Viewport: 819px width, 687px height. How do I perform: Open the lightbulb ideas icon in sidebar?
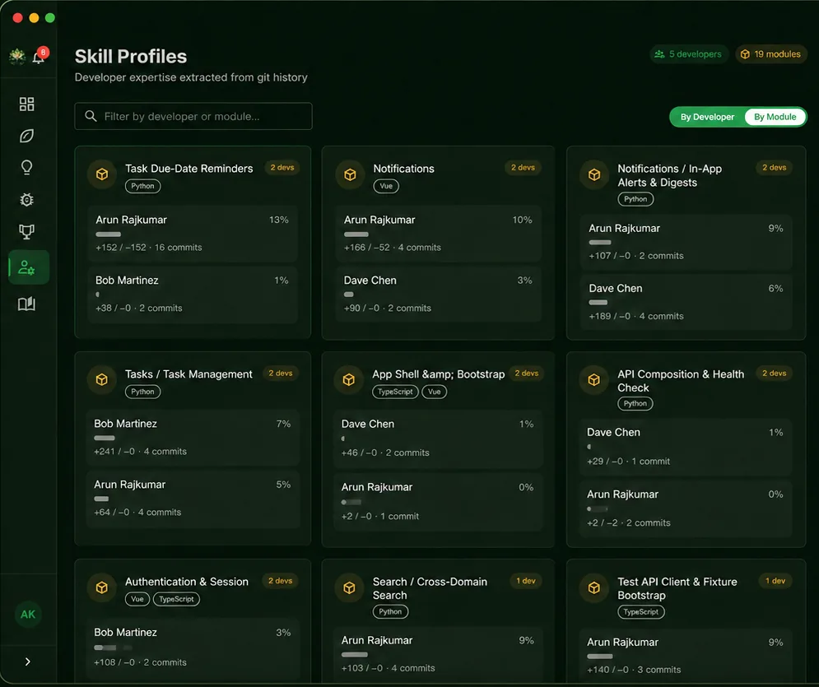click(x=26, y=168)
